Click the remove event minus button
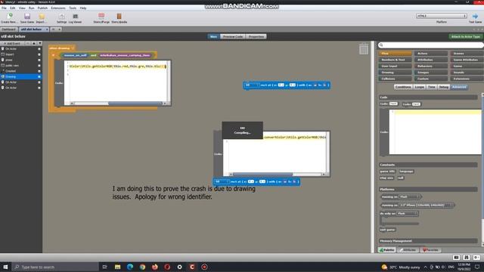The height and width of the screenshot is (272, 484). [x=28, y=44]
